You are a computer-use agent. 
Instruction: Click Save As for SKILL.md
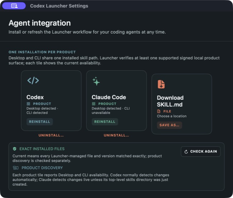(x=170, y=125)
